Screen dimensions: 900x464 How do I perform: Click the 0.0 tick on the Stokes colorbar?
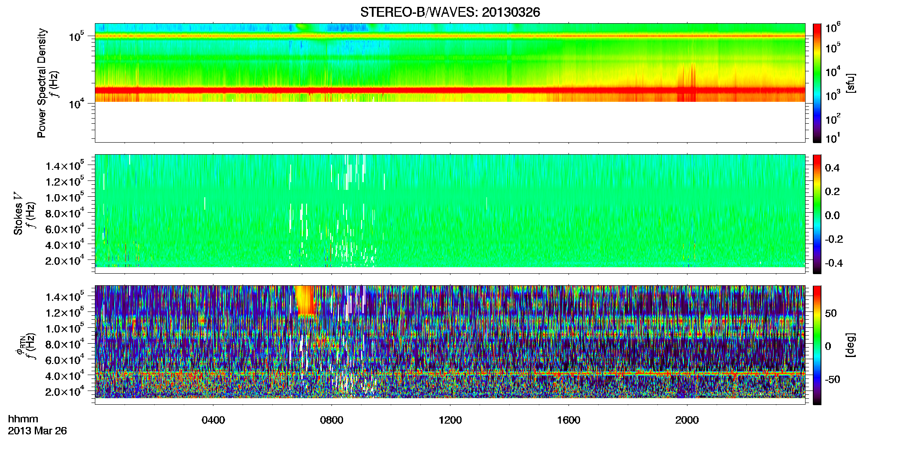[x=832, y=215]
